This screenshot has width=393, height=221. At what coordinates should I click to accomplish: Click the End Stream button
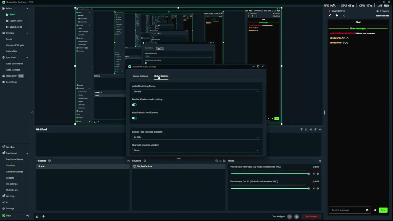(x=311, y=217)
